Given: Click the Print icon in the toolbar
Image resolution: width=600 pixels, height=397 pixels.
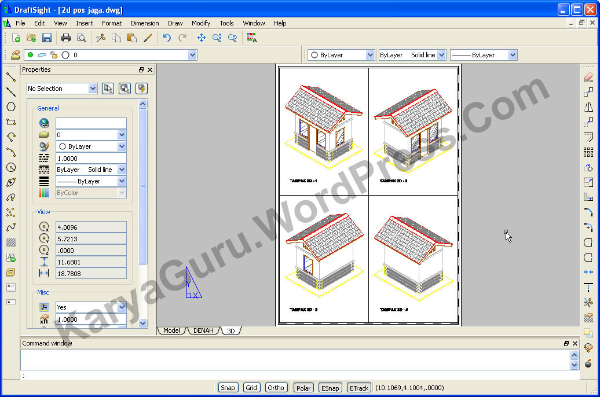Looking at the screenshot, I should click(x=66, y=38).
